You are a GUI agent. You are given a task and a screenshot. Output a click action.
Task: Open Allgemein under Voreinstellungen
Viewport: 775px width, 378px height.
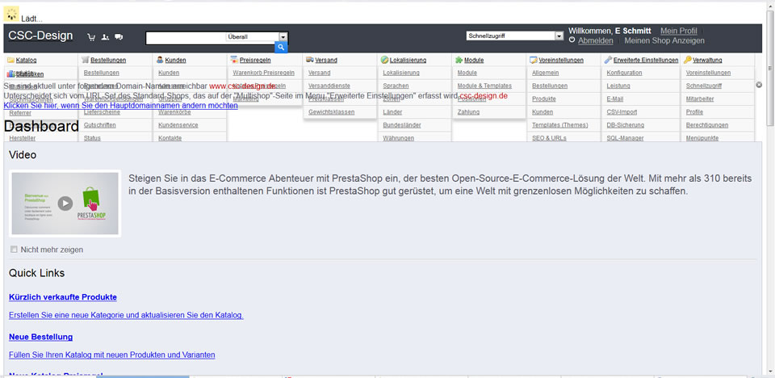545,73
